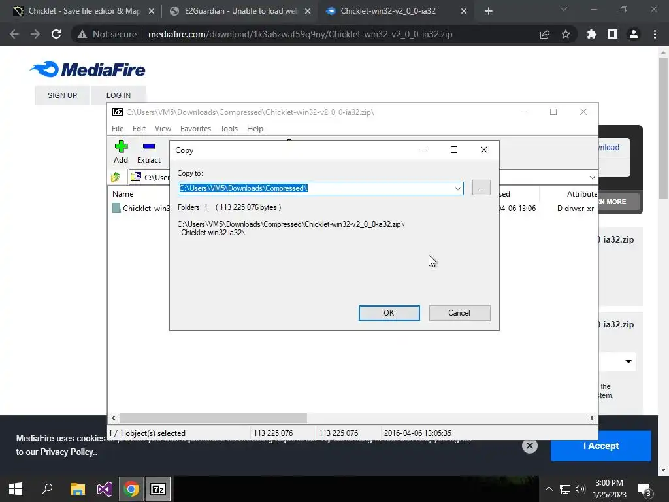Go up one folder level in 7-Zip
Screen dimensions: 669x502
point(116,177)
